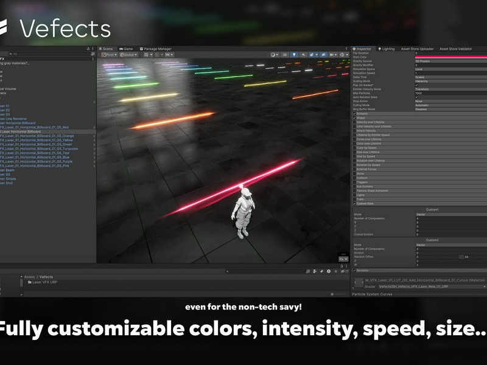This screenshot has width=487, height=365.
Task: Expand the GS_Blue laser prefab arrow
Action: coord(94,158)
